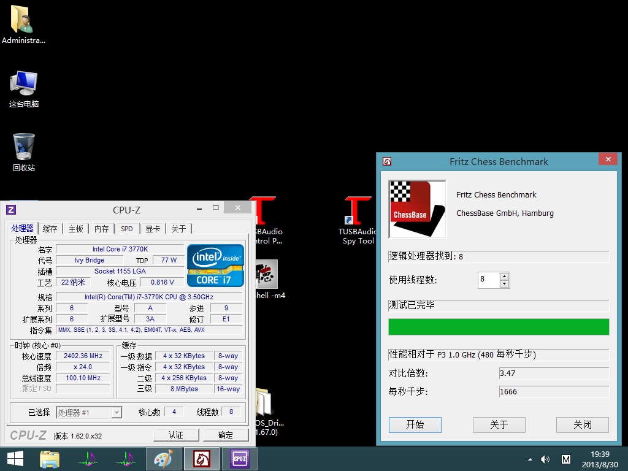Click the 确定 button in CPU-Z
Screen dimensions: 628x471
[x=226, y=435]
